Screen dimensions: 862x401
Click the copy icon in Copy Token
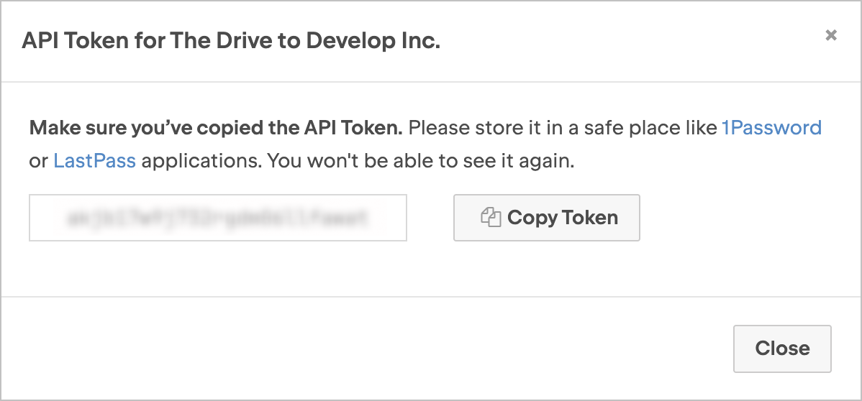click(x=490, y=218)
